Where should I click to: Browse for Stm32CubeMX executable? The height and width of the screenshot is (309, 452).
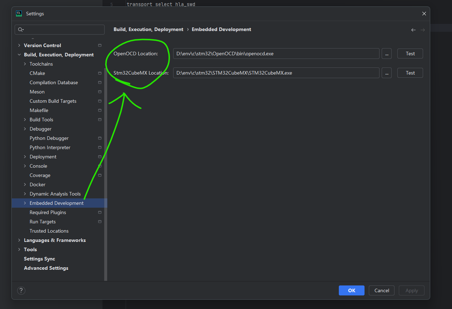pyautogui.click(x=387, y=73)
